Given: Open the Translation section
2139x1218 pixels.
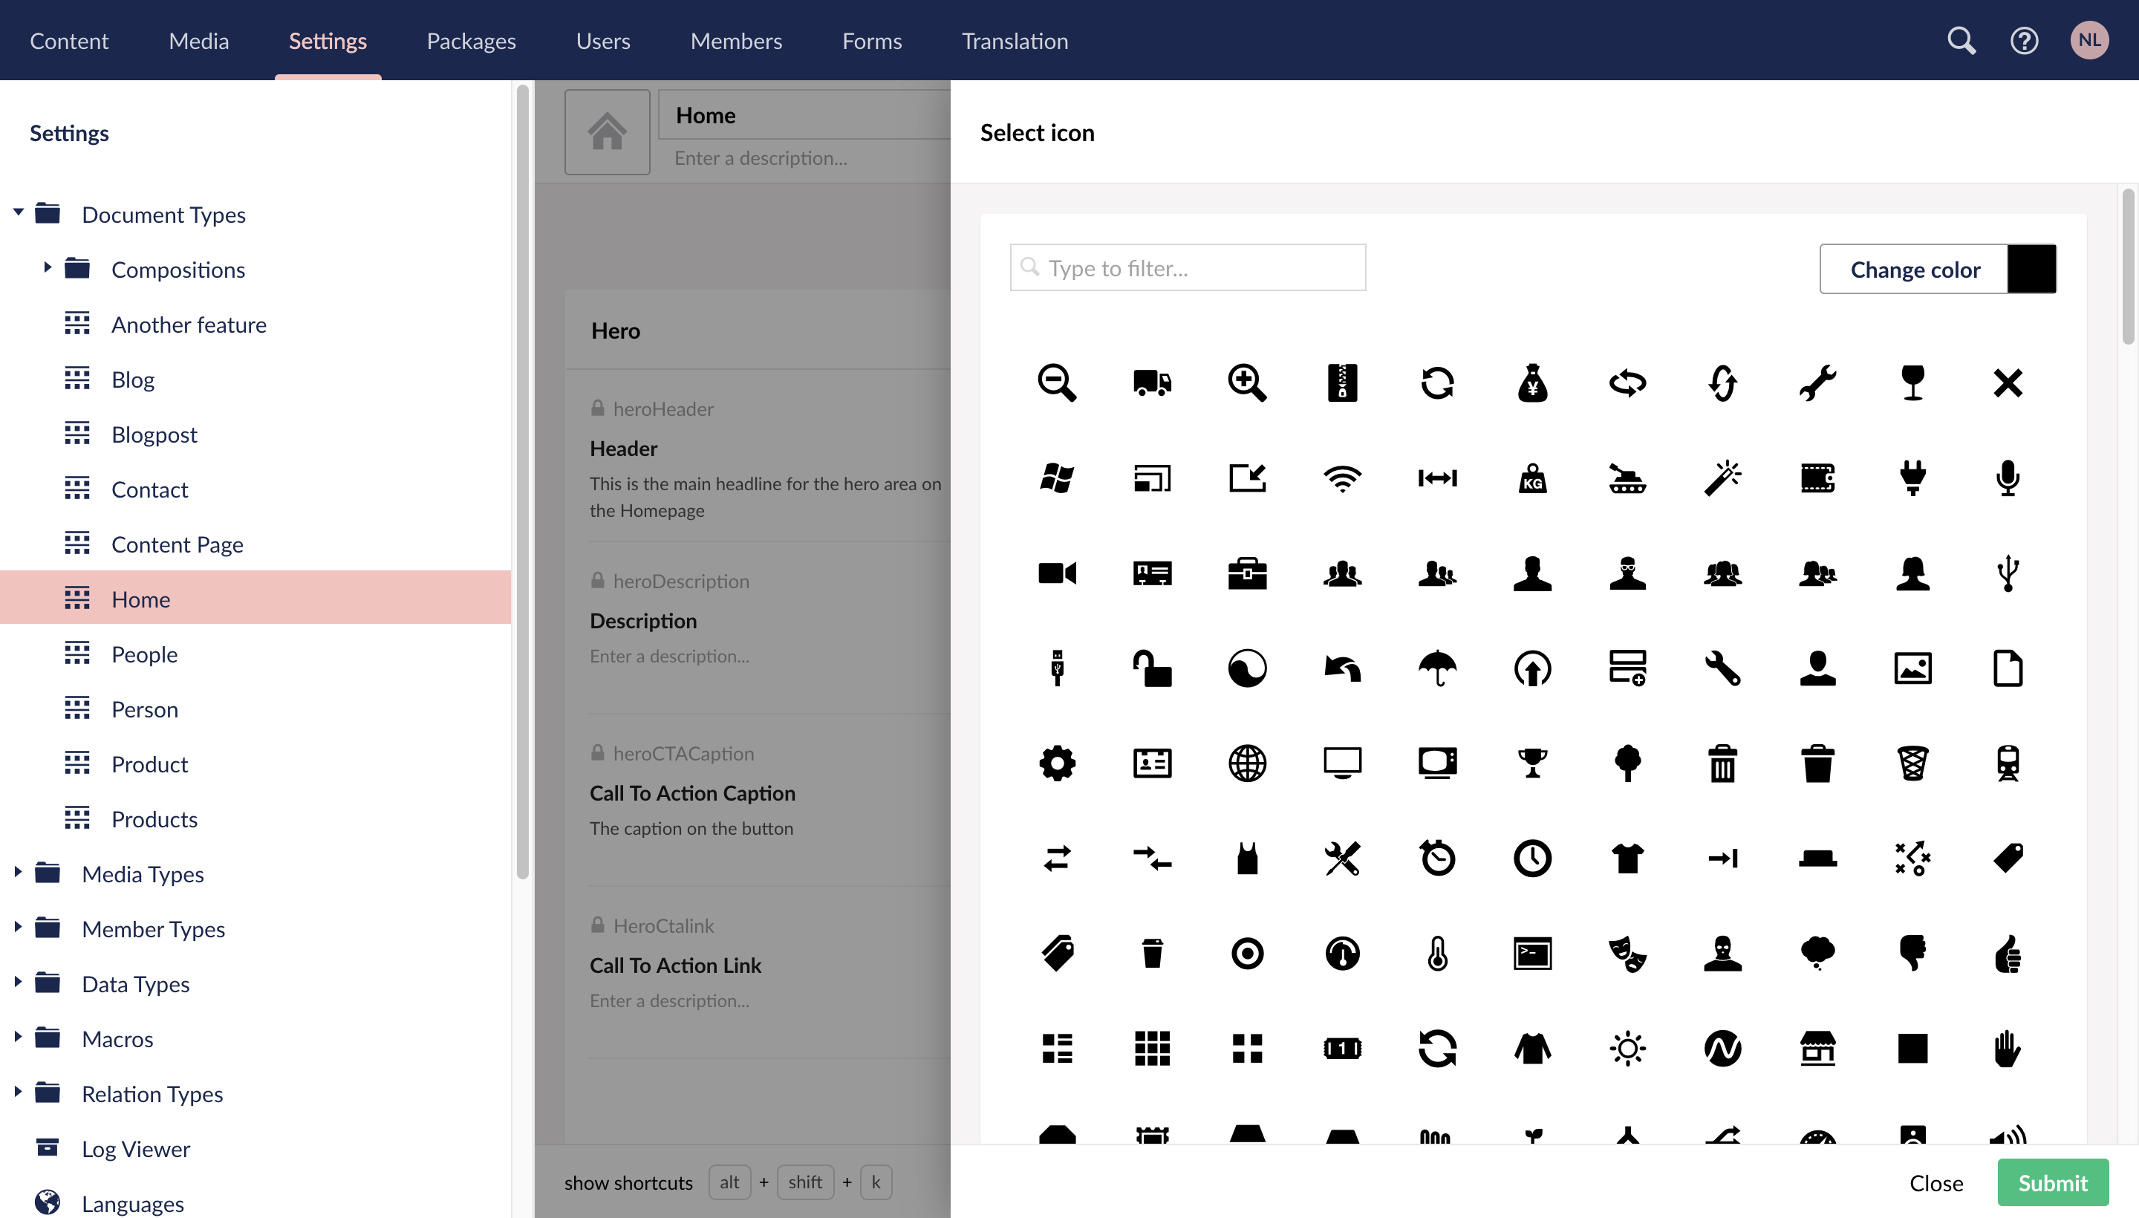Looking at the screenshot, I should pos(1014,40).
